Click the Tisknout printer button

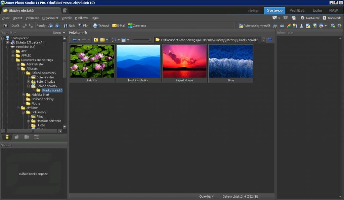tap(101, 26)
